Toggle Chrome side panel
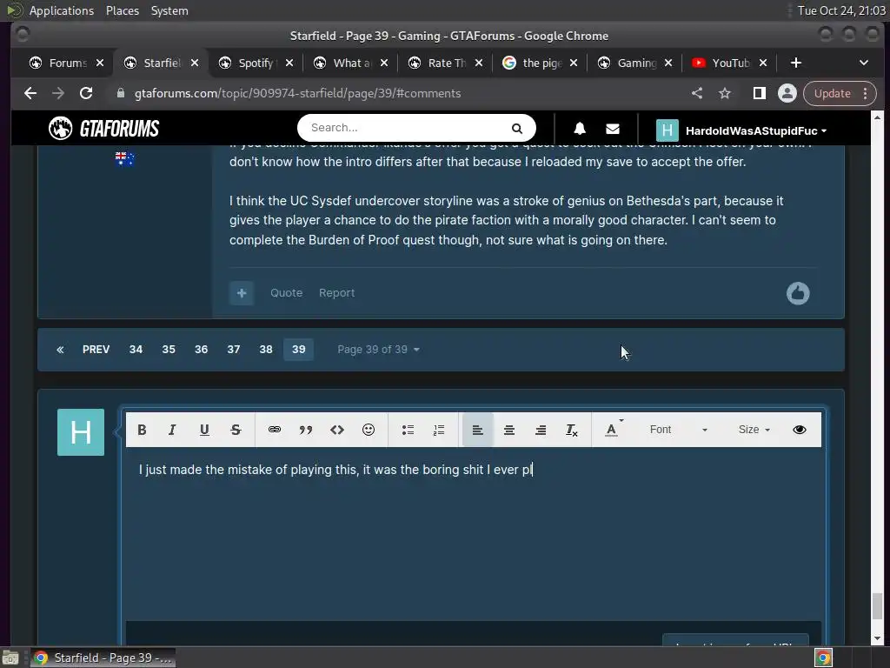Image resolution: width=890 pixels, height=668 pixels. 759,93
